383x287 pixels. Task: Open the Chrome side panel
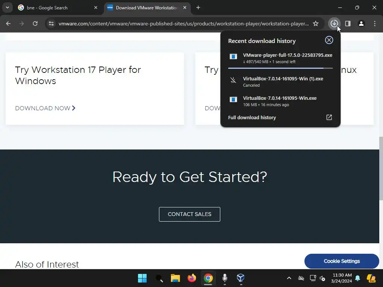pyautogui.click(x=348, y=24)
